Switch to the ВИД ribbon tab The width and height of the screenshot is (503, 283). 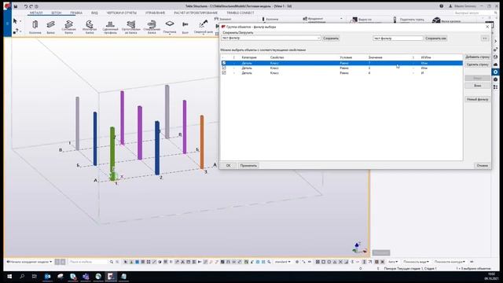point(94,13)
